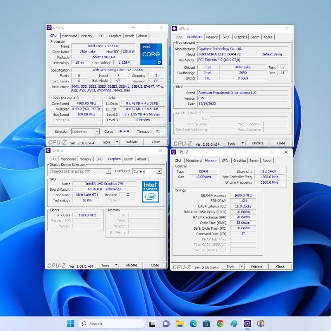The width and height of the screenshot is (331, 331).
Task: Click the Task View icon in the taskbar
Action: [x=153, y=324]
